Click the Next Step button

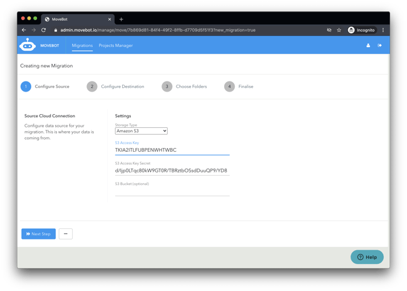tap(38, 234)
